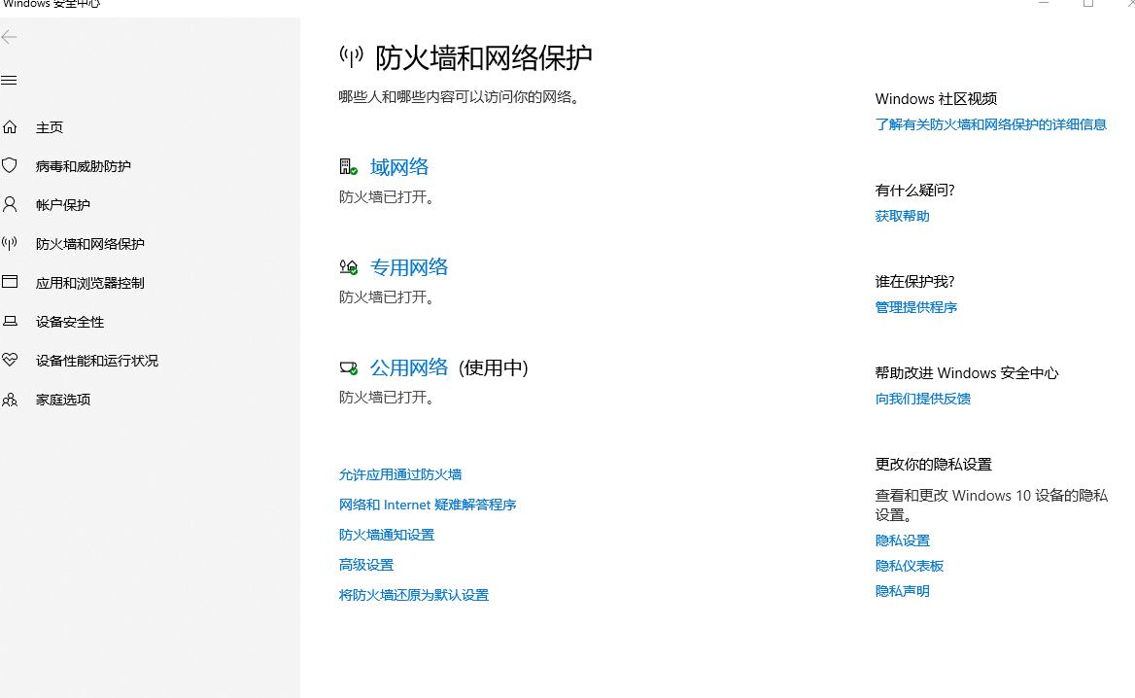Select 防火墙和网络保护 sidebar item

[89, 244]
